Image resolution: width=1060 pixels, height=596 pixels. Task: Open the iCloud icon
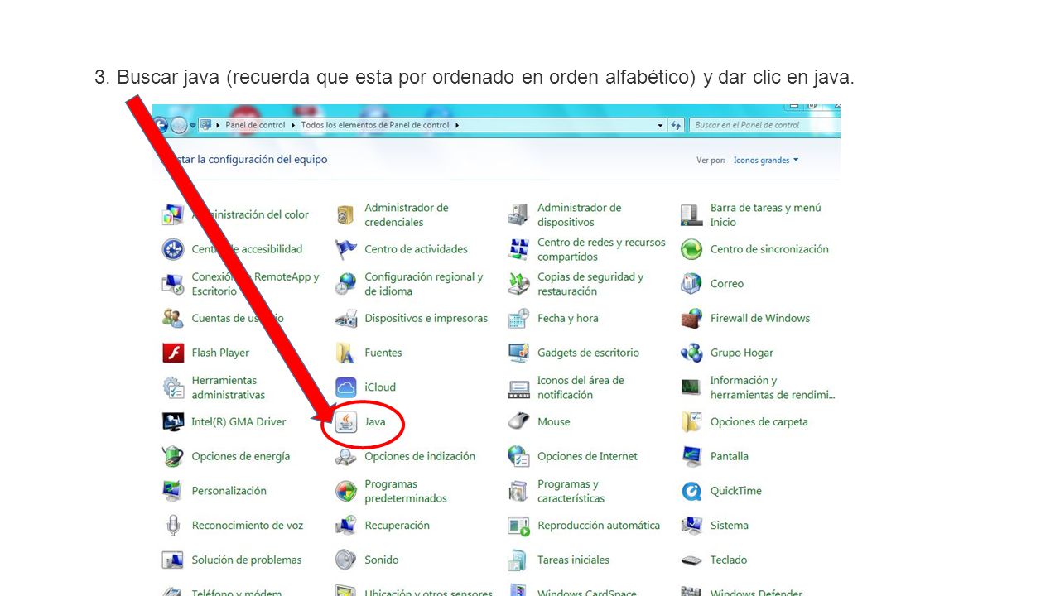point(346,387)
